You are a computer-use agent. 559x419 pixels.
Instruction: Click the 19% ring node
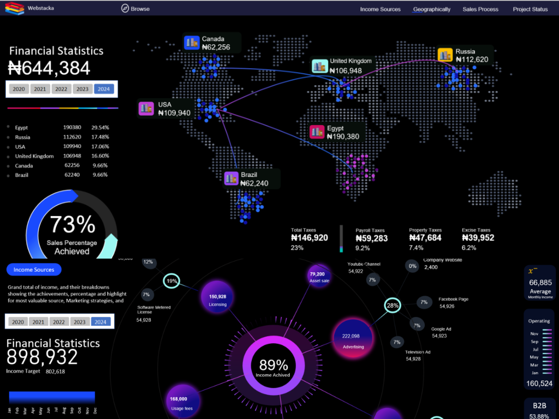pos(171,281)
